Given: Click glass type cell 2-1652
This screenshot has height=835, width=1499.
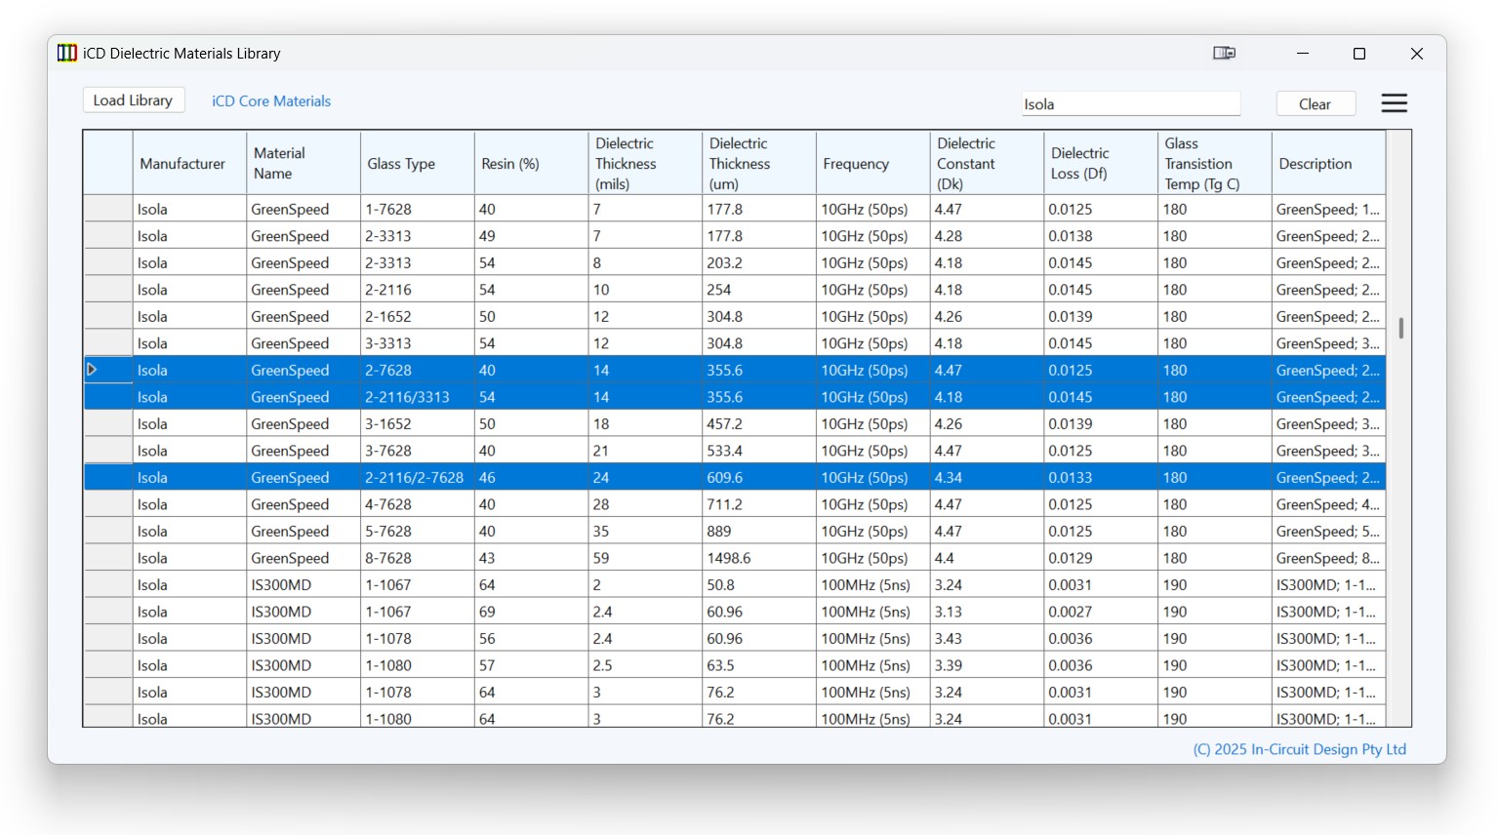Looking at the screenshot, I should pos(418,316).
